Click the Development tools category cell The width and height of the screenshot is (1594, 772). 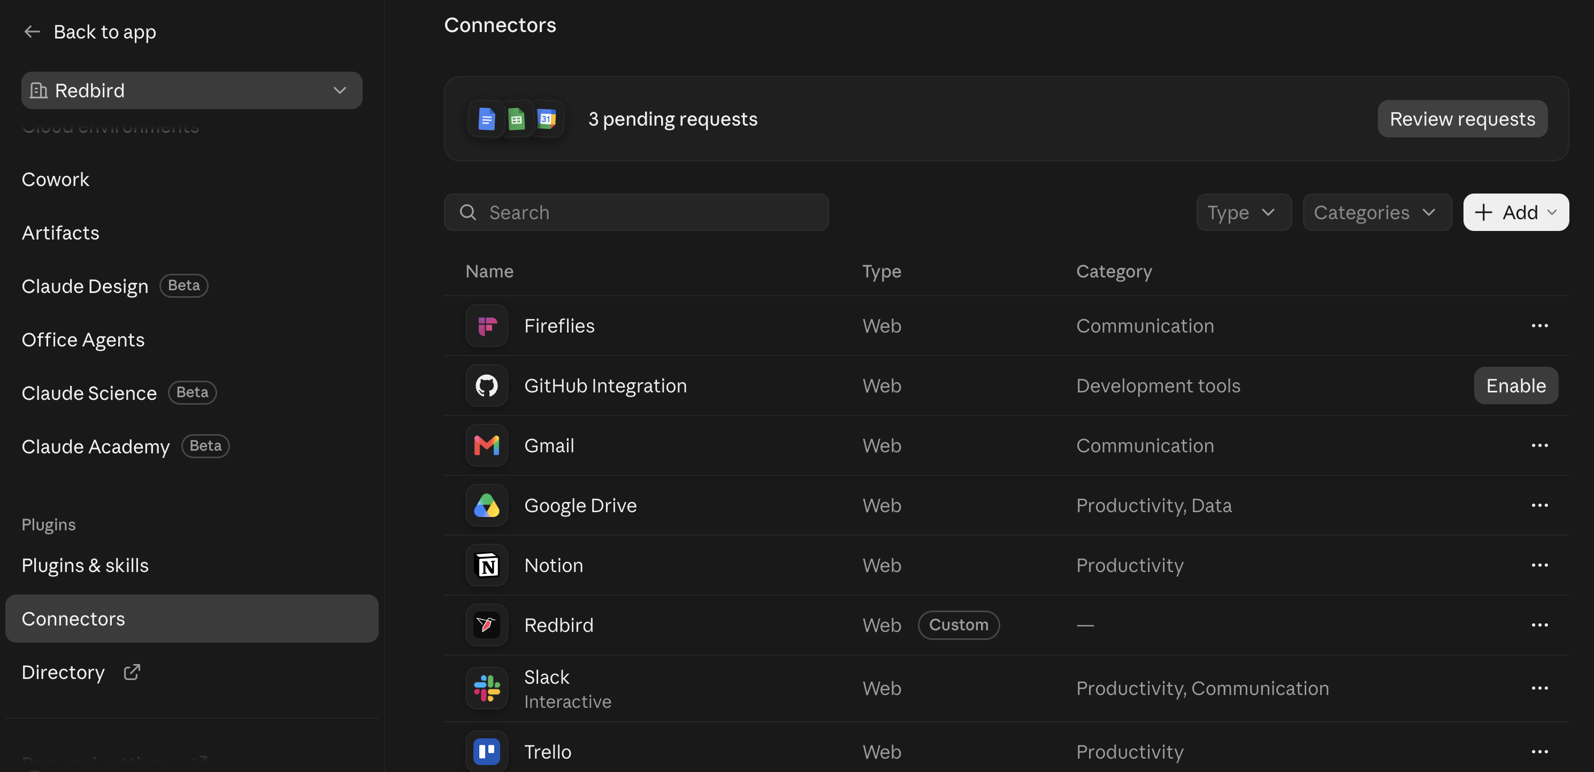click(1158, 385)
